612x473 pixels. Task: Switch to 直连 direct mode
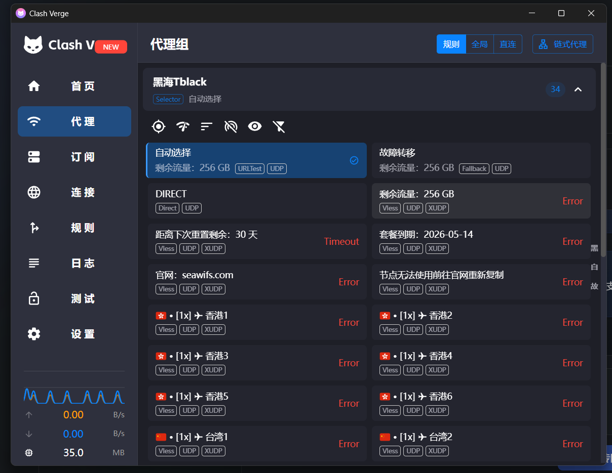tap(508, 45)
